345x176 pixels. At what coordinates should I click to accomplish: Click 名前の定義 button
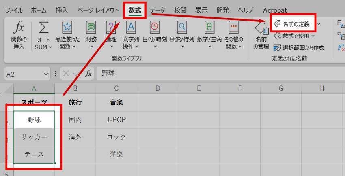point(292,24)
